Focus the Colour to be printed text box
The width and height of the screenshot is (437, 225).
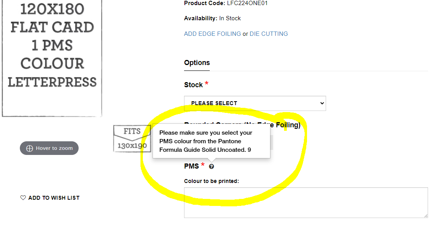(305, 202)
